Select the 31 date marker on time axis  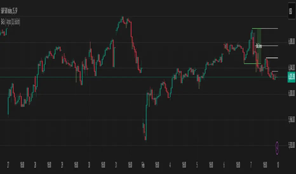tap(116, 165)
